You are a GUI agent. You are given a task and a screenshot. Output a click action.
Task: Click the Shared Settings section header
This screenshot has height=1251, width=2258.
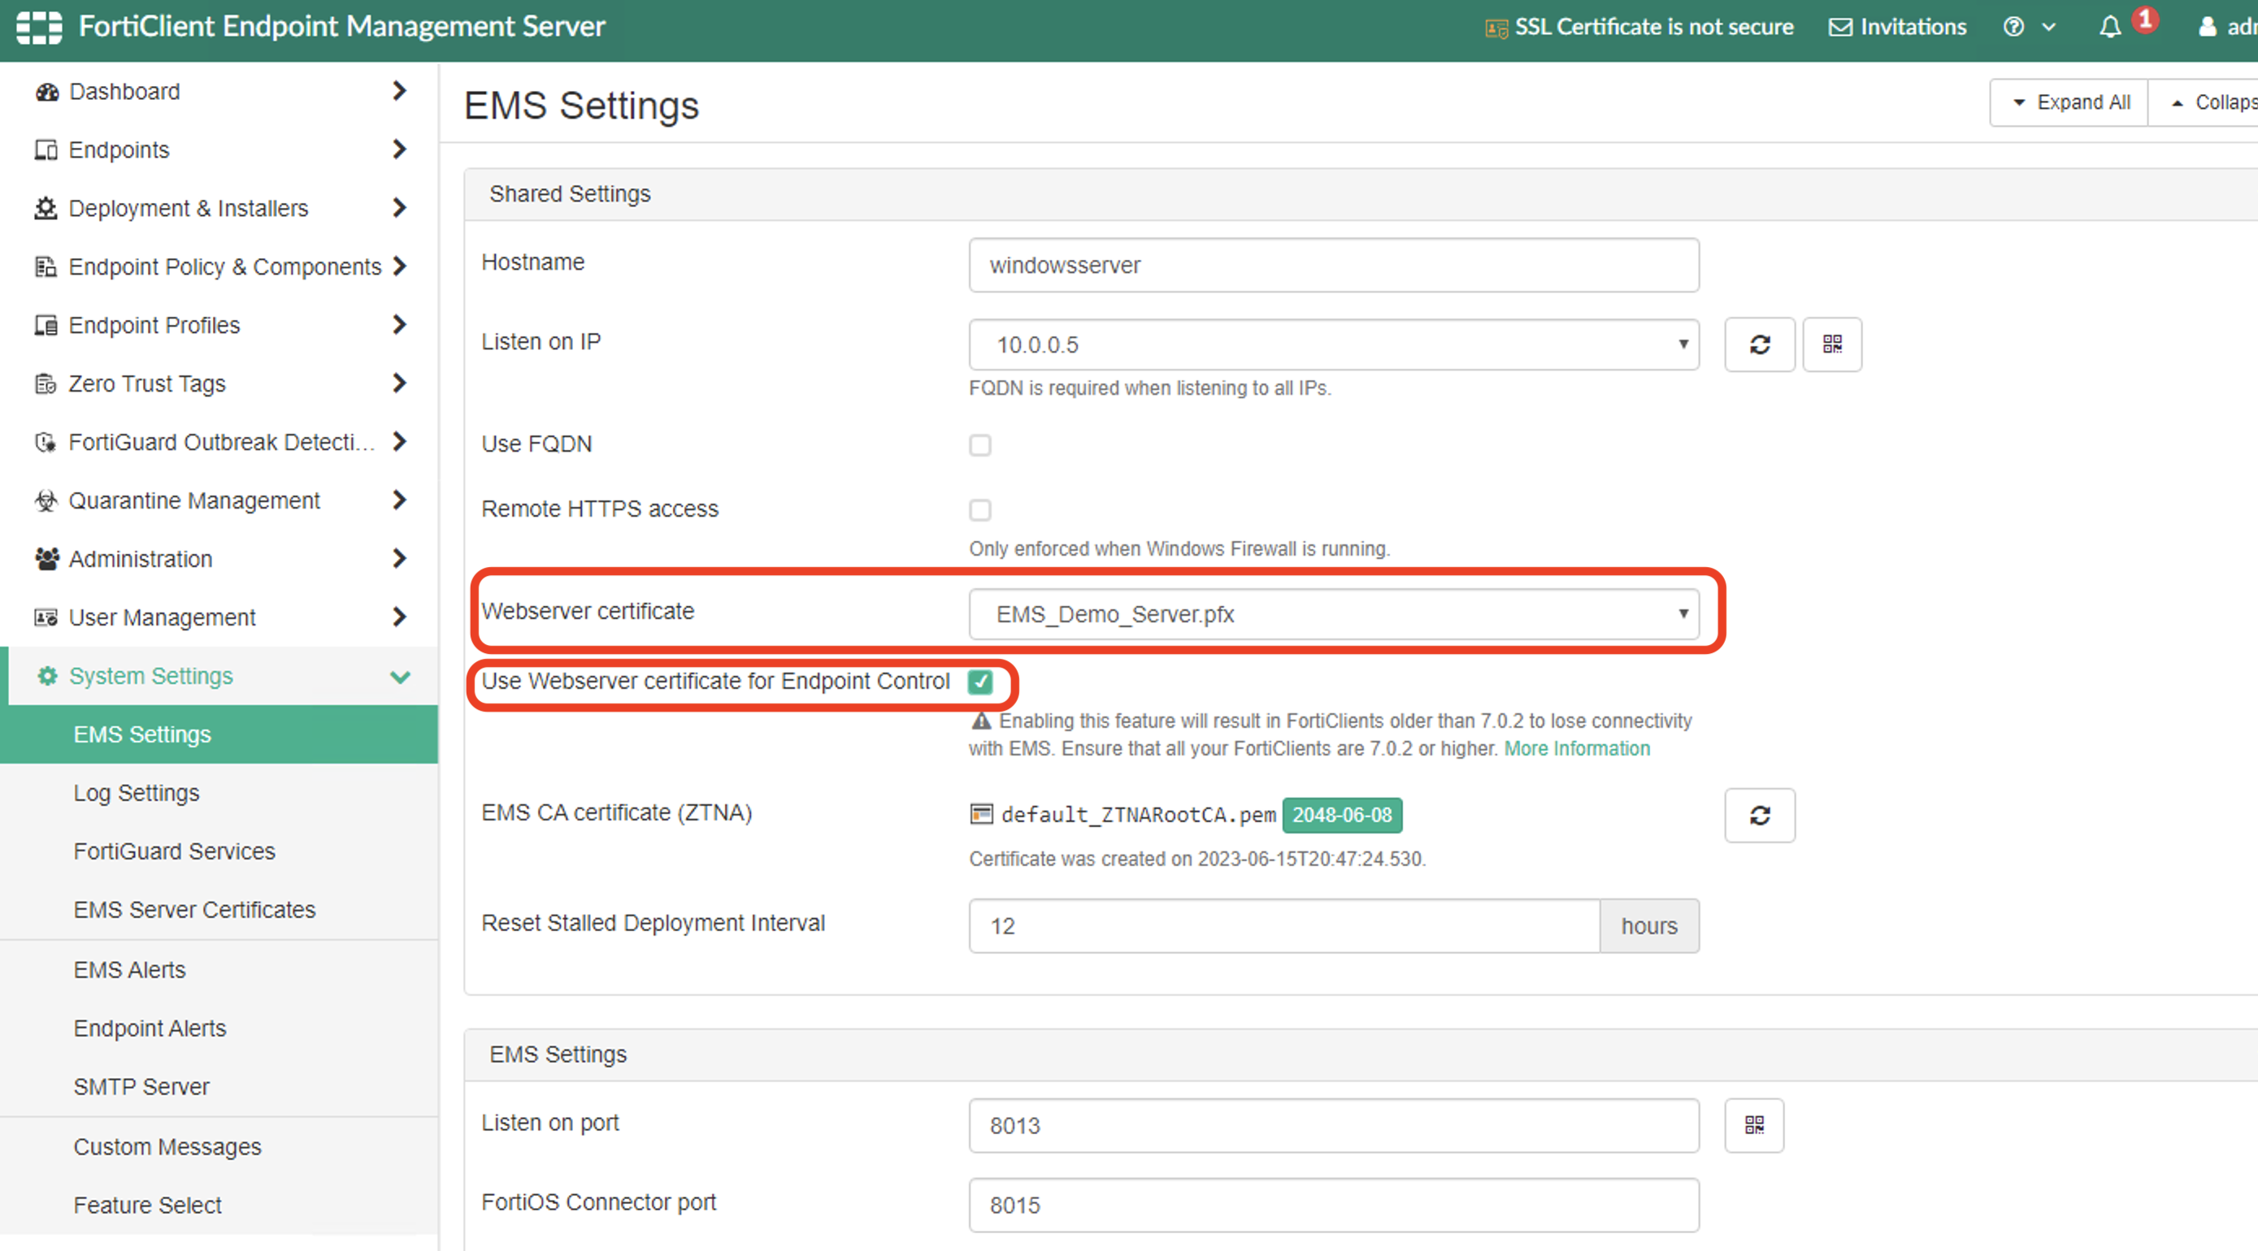click(x=1361, y=193)
